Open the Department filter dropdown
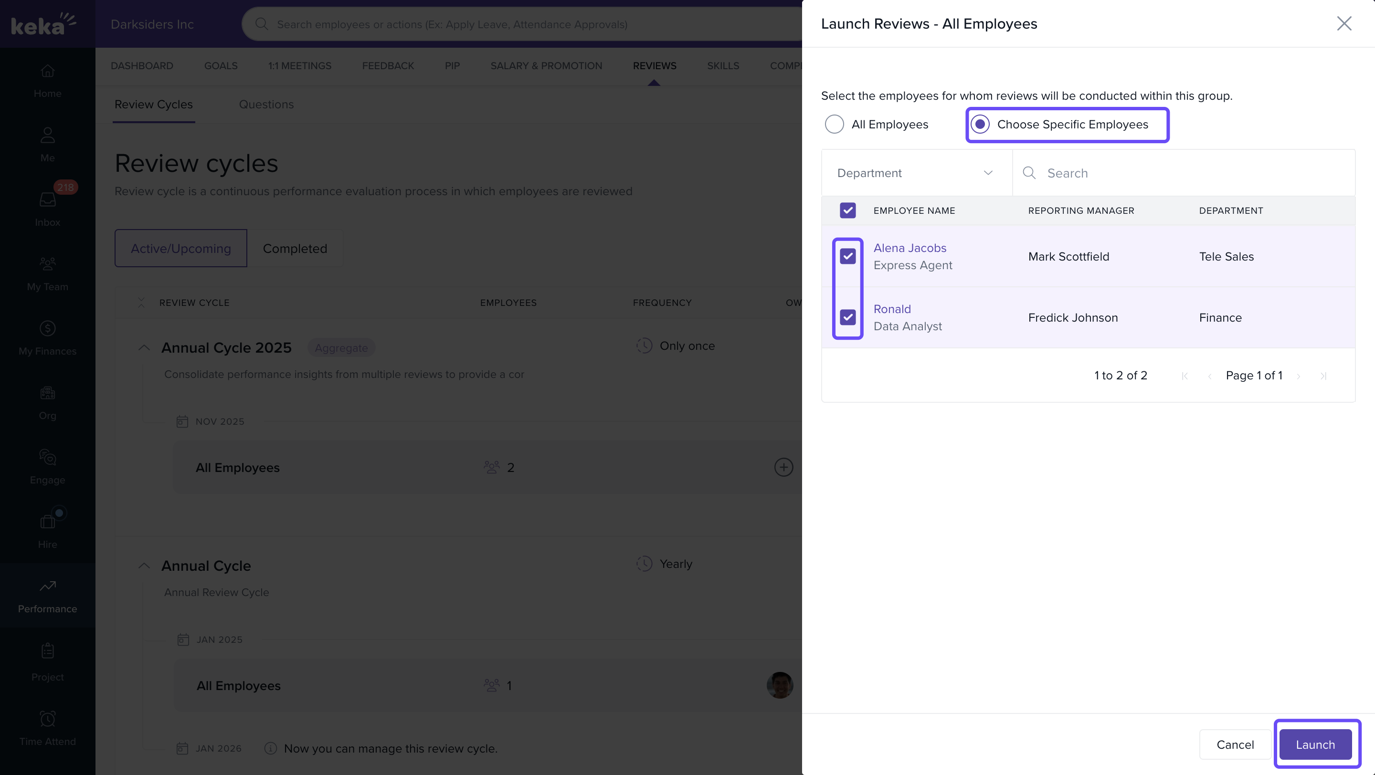The width and height of the screenshot is (1375, 775). pos(916,173)
